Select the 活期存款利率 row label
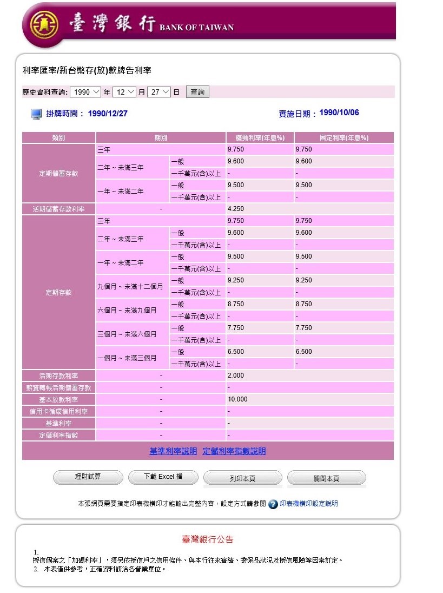 [58, 375]
